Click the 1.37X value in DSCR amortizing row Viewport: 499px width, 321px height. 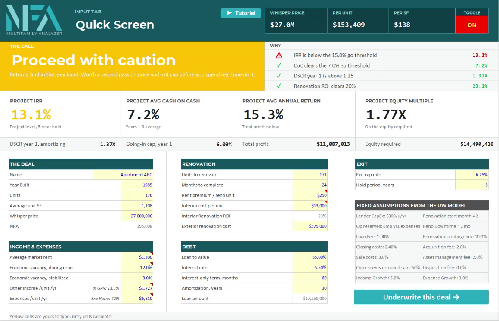click(108, 144)
